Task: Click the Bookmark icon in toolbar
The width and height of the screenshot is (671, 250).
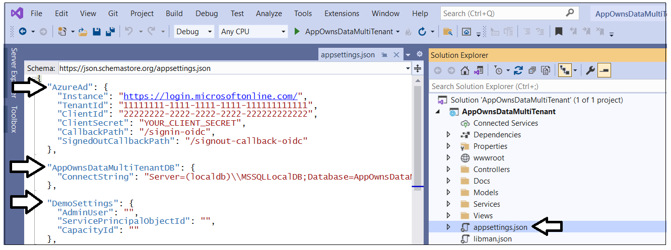Action: pos(559,32)
